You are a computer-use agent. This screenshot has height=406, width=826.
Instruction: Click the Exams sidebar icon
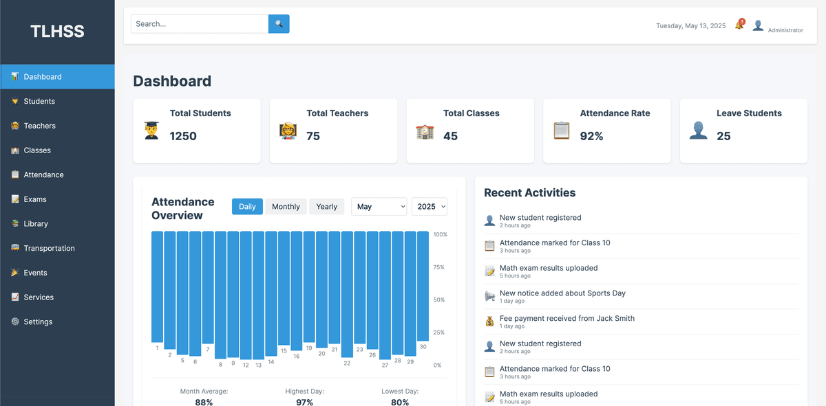tap(17, 199)
